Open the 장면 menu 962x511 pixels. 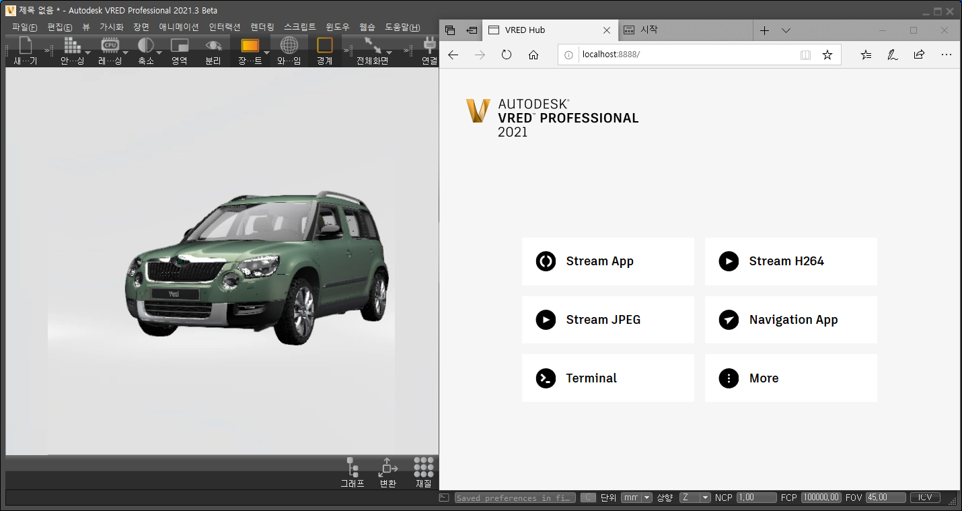click(141, 27)
